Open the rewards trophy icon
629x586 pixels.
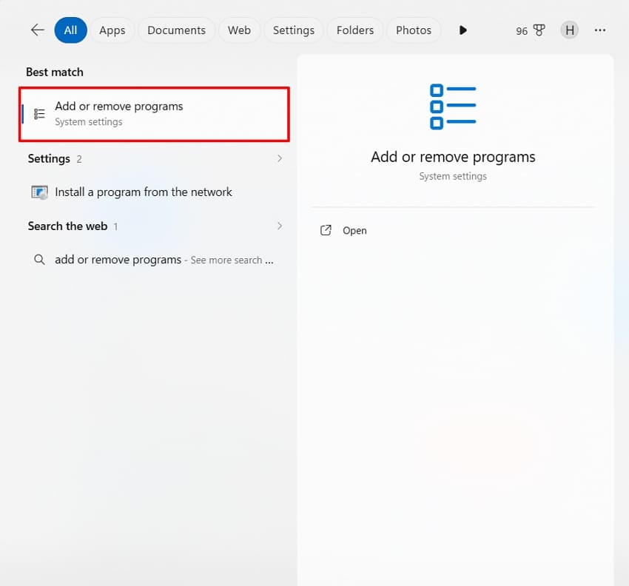(x=539, y=30)
